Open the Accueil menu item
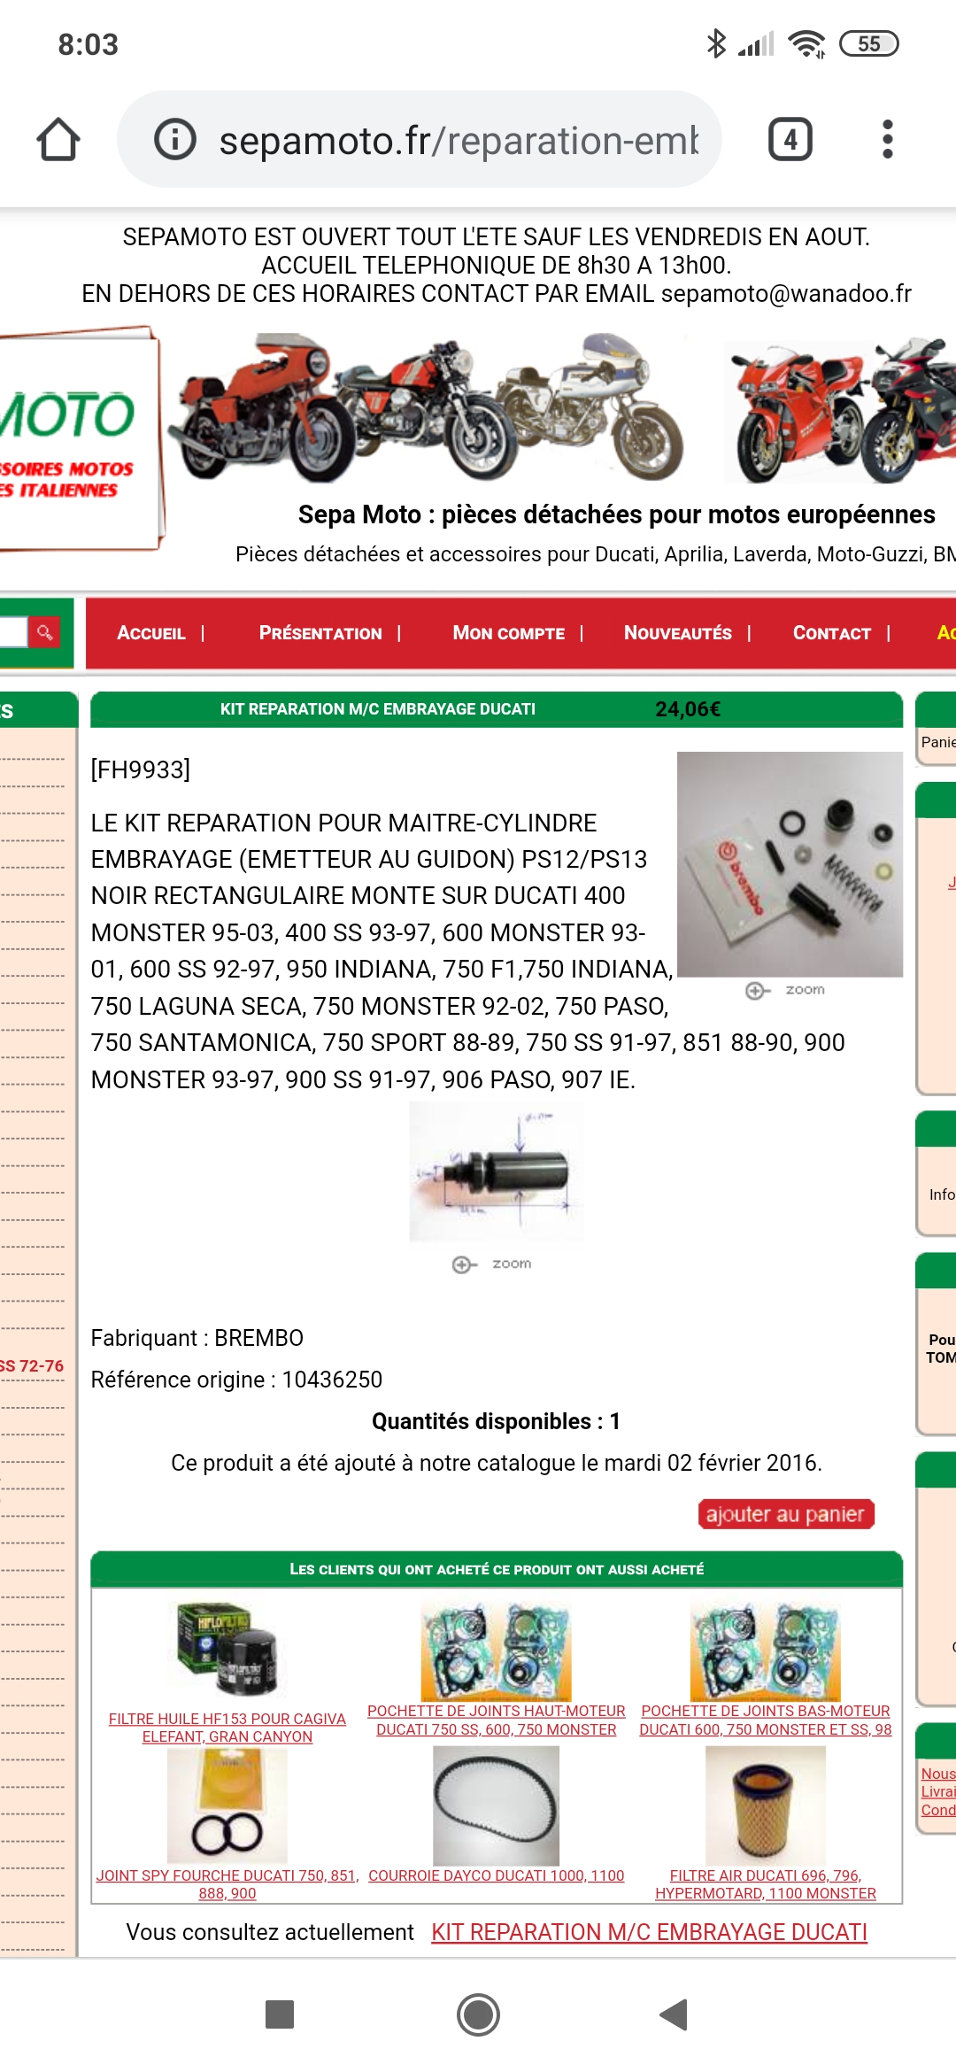Image resolution: width=956 pixels, height=2072 pixels. click(151, 633)
